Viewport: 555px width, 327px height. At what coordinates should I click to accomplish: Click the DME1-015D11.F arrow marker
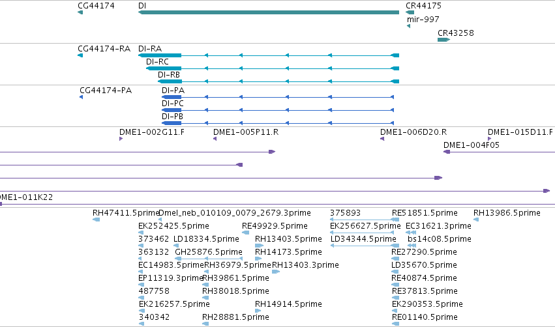coord(490,139)
